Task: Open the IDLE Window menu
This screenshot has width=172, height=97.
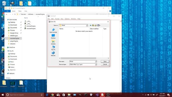Action: pyautogui.click(x=73, y=19)
